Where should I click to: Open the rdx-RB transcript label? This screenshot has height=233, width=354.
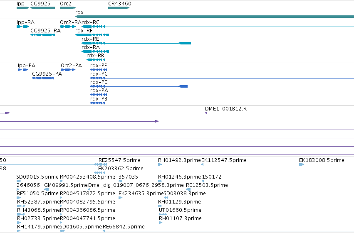coord(95,56)
